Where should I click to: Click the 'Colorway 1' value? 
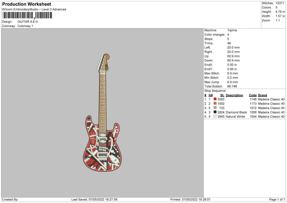[x=25, y=26]
